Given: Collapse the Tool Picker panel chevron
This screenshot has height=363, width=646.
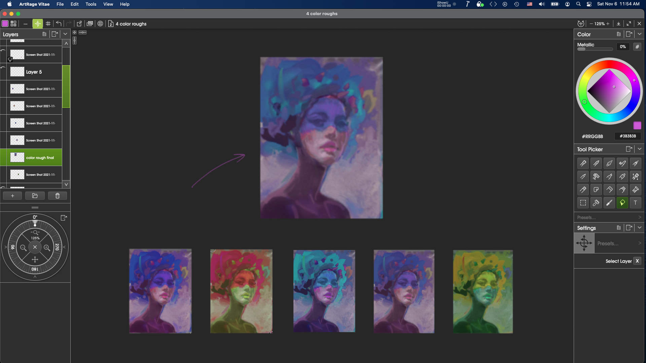Looking at the screenshot, I should tap(639, 149).
